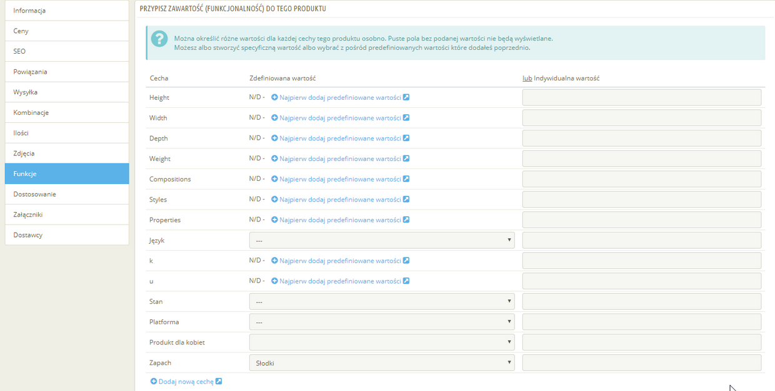Expand the Stan value dropdown

[382, 301]
